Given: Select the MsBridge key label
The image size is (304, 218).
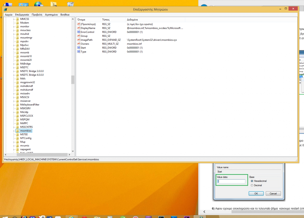Looking at the screenshot, I should (x=25, y=64).
